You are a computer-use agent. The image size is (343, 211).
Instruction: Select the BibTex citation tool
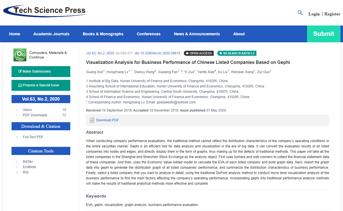click(x=28, y=162)
